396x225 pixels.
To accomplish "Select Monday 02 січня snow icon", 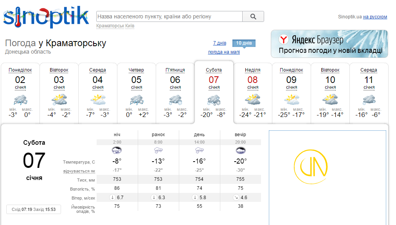I will coord(20,100).
